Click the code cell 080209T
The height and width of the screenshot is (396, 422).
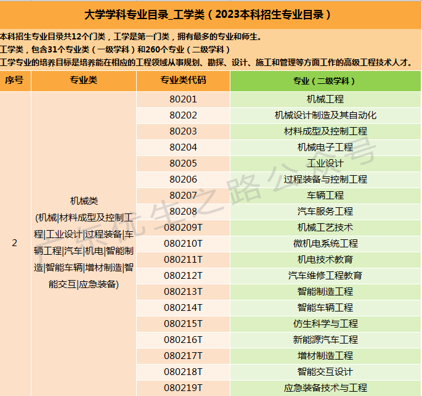pyautogui.click(x=184, y=228)
